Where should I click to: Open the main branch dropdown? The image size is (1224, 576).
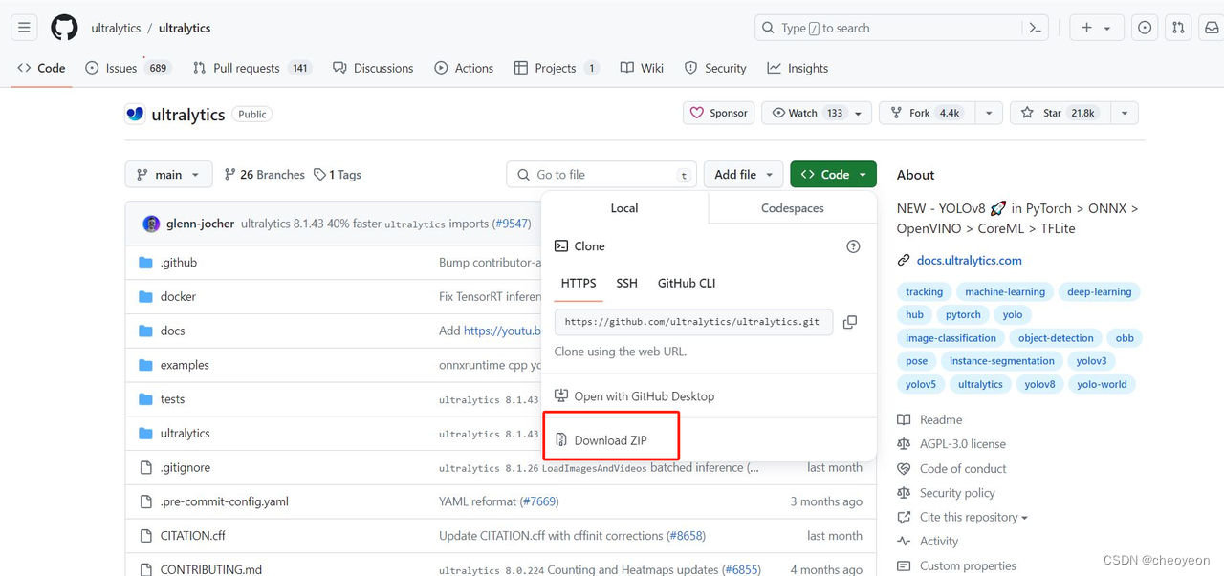[x=168, y=175]
